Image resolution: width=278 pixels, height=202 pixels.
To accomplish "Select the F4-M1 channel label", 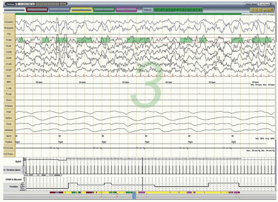I will pos(9,46).
